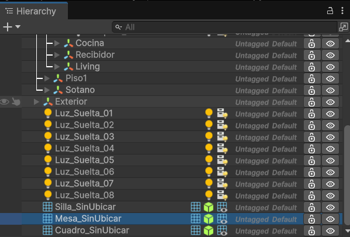Click the vertical scrollbar thumb in Hierarchy
Screen dimensions: 350x237
pos(347,175)
